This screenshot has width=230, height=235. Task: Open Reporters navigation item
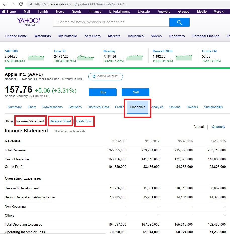point(177,36)
